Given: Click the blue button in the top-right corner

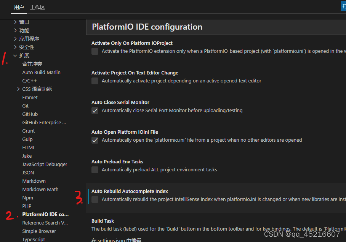Looking at the screenshot, I should [x=343, y=6].
